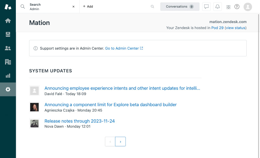Screen dimensions: 260x158
Task: Close the Search Admin tab
Action: click(x=74, y=7)
